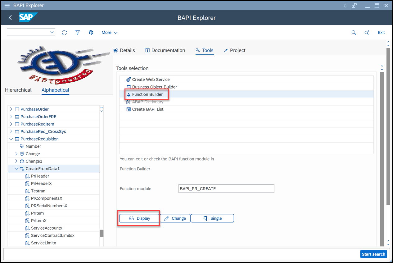Click the Single button
Viewport: 393px width, 263px height.
pyautogui.click(x=212, y=218)
